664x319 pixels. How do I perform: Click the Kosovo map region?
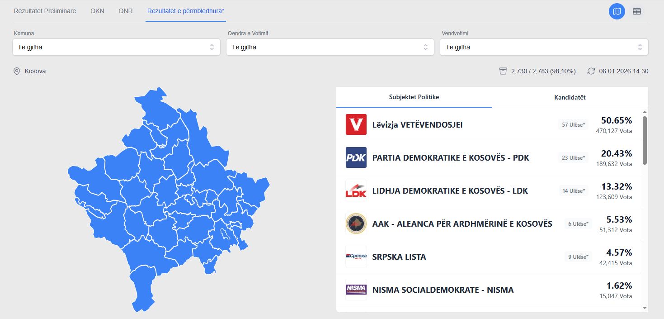coord(167,199)
